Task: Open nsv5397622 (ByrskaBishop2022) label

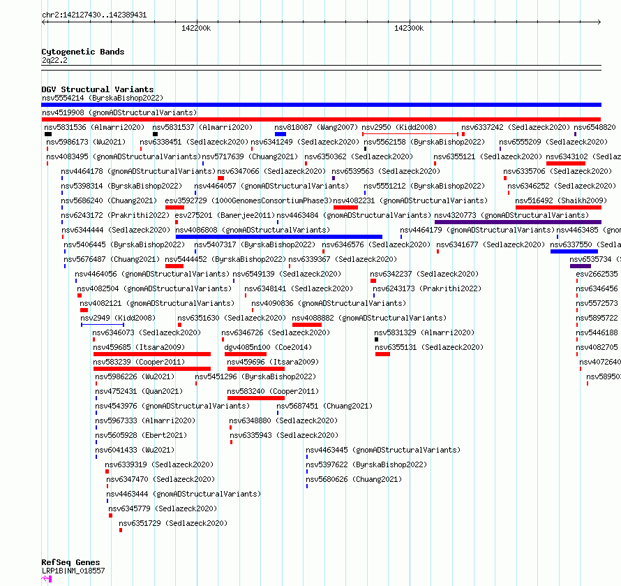Action: point(366,464)
